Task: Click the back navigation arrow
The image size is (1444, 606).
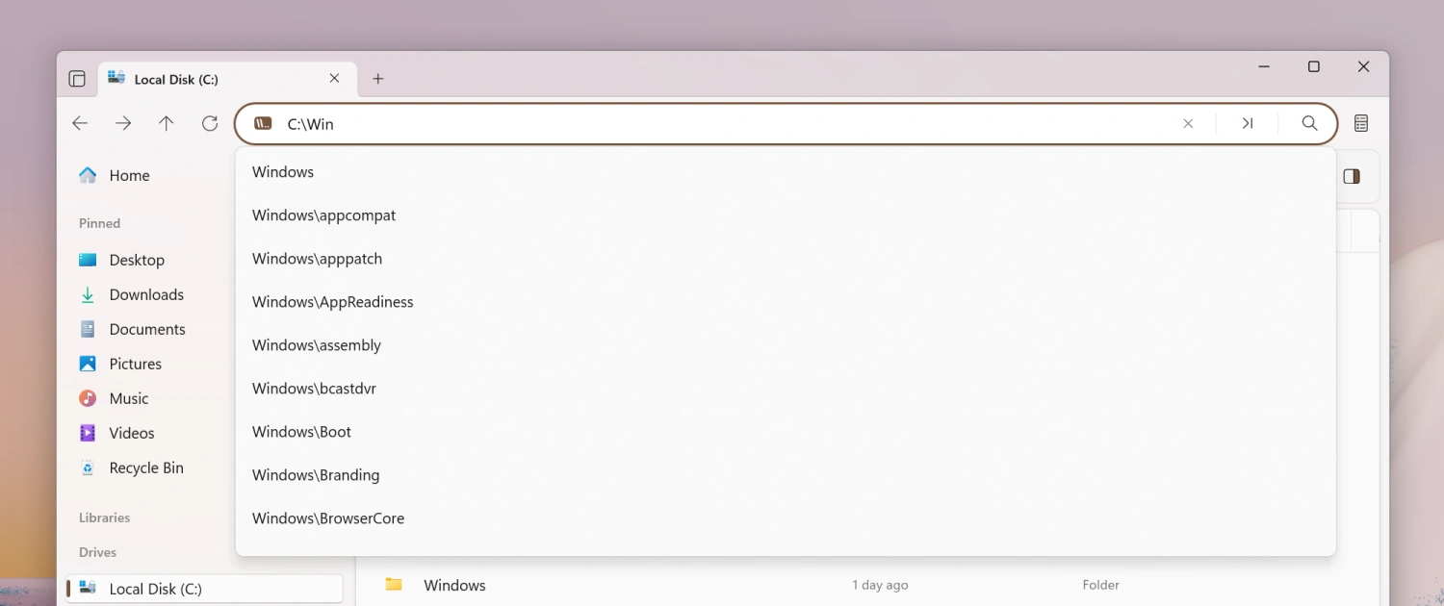Action: pos(80,123)
